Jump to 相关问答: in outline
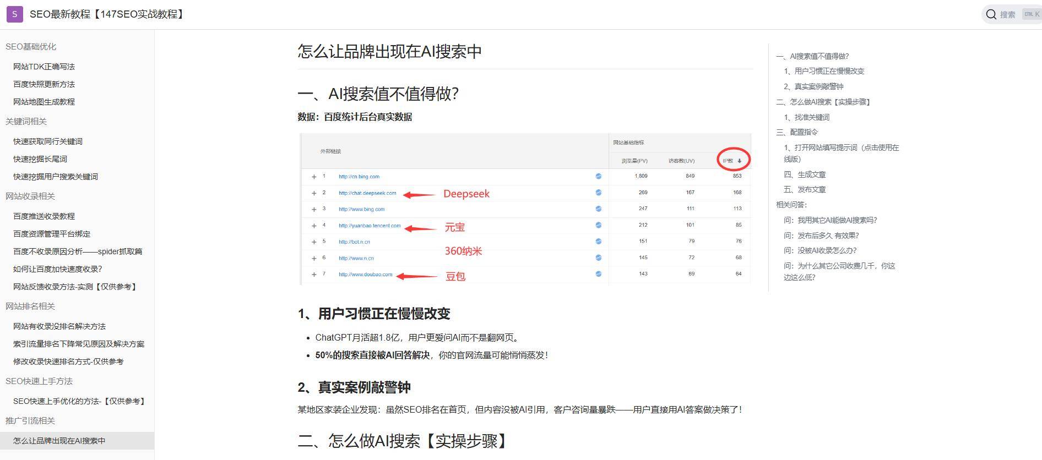 (791, 205)
